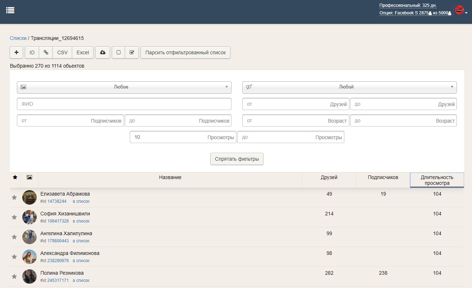The image size is (472, 288).
Task: Click the select all checked checkbox button
Action: click(x=132, y=52)
